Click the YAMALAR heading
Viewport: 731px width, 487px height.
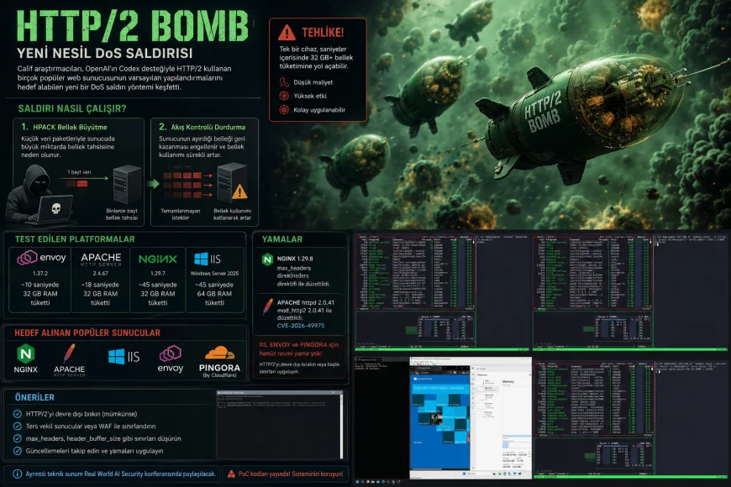(282, 239)
